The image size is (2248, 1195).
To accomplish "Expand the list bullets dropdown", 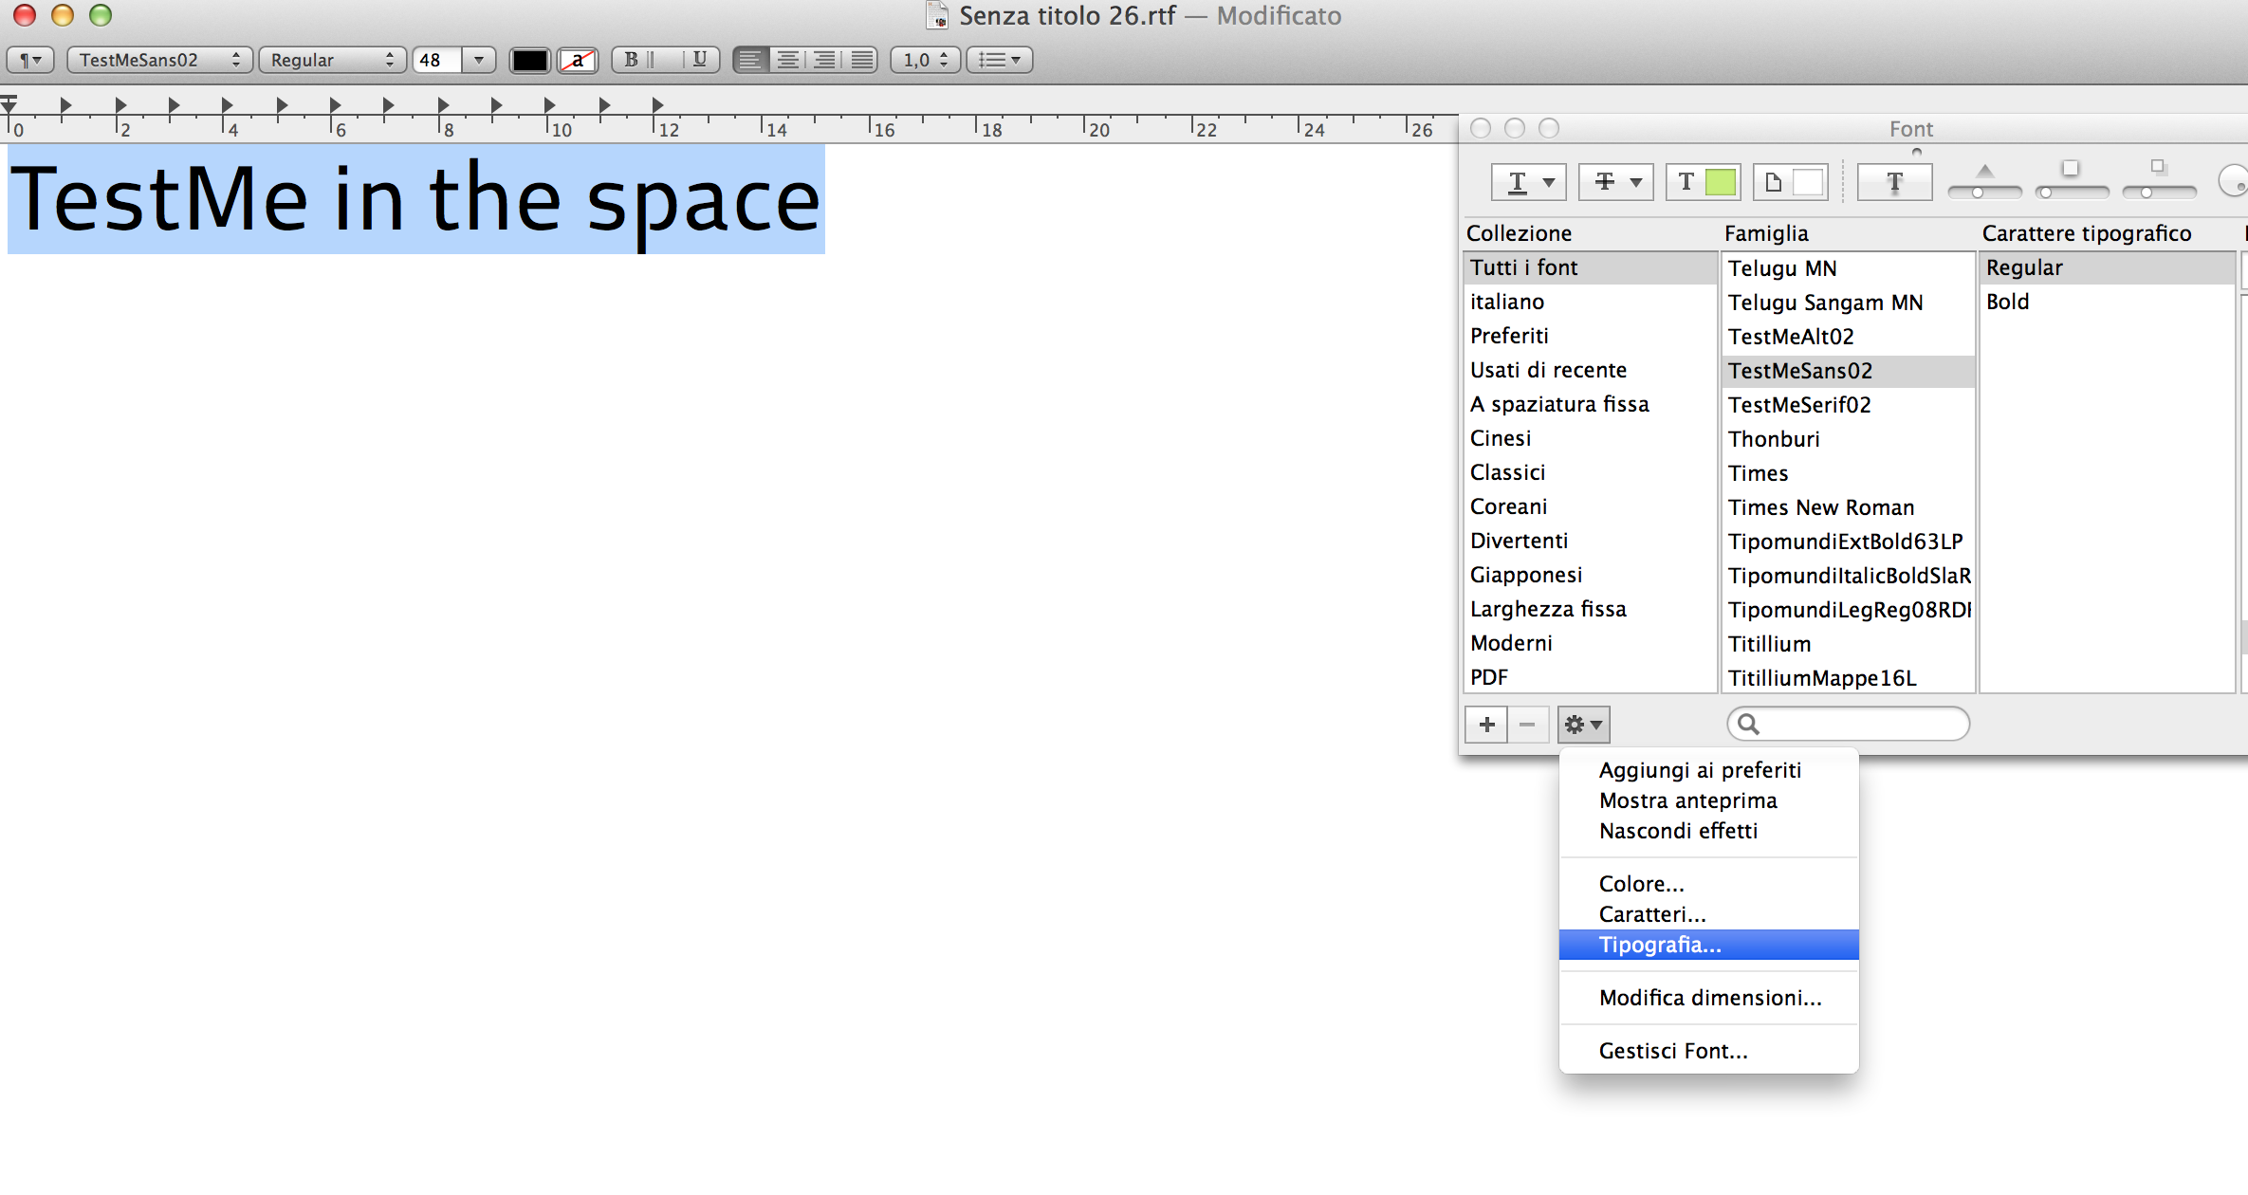I will click(x=999, y=60).
